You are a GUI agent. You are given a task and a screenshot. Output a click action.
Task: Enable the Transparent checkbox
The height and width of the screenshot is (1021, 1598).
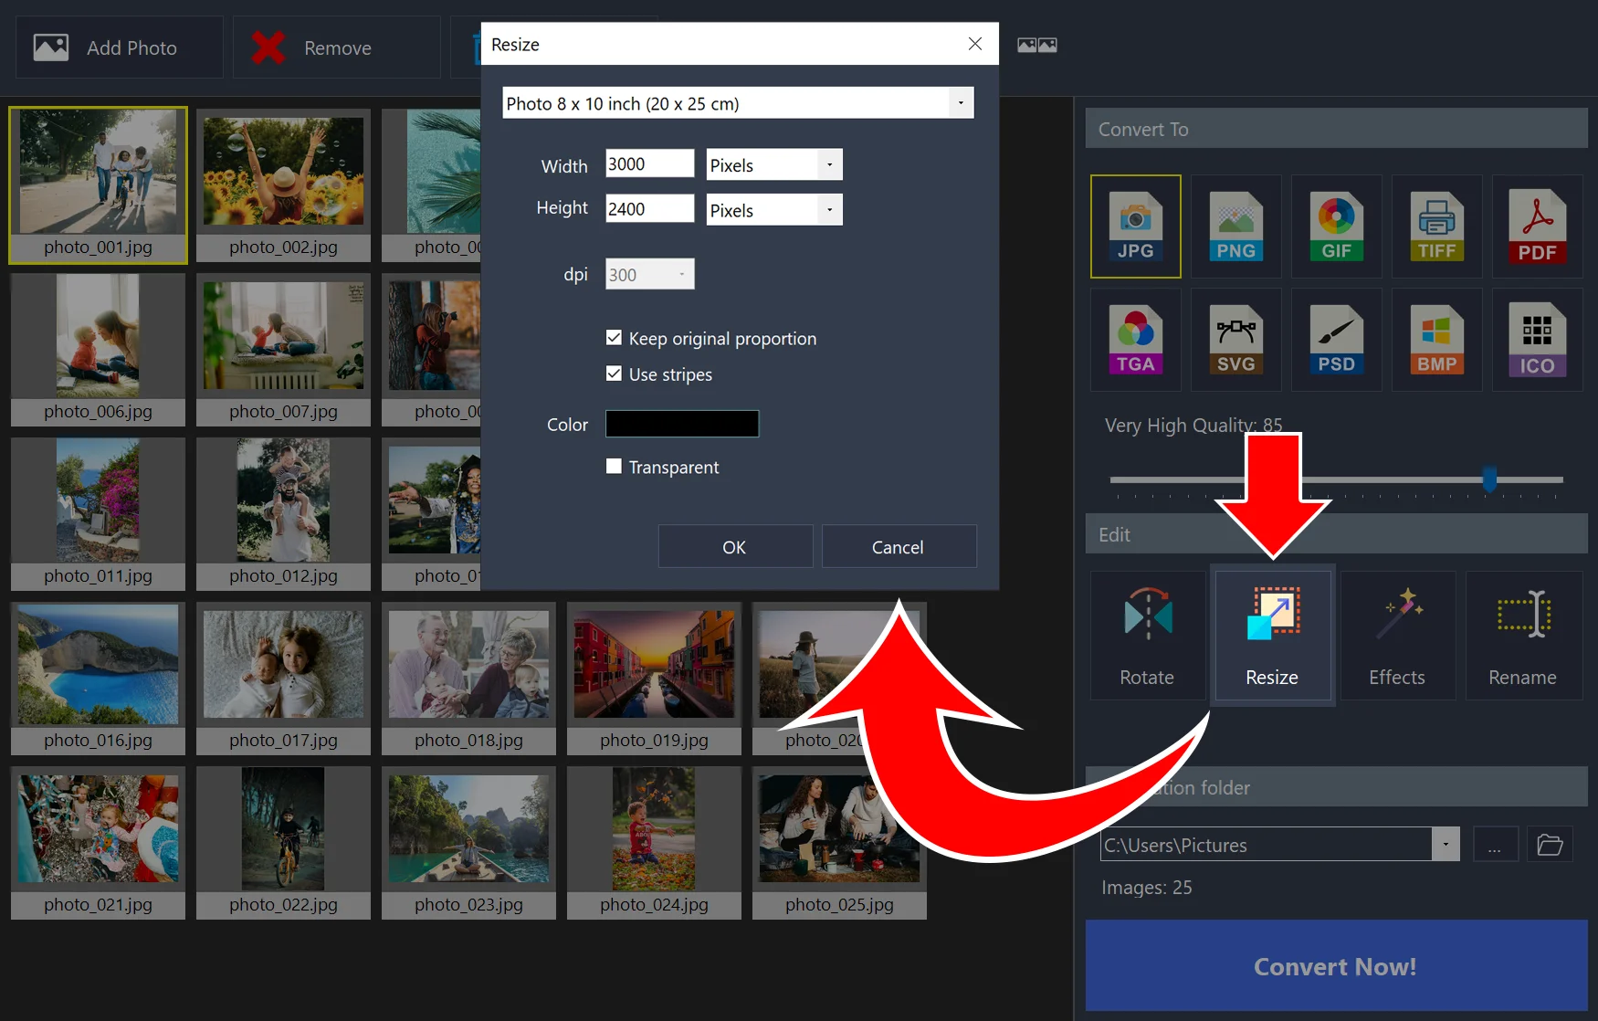[614, 467]
